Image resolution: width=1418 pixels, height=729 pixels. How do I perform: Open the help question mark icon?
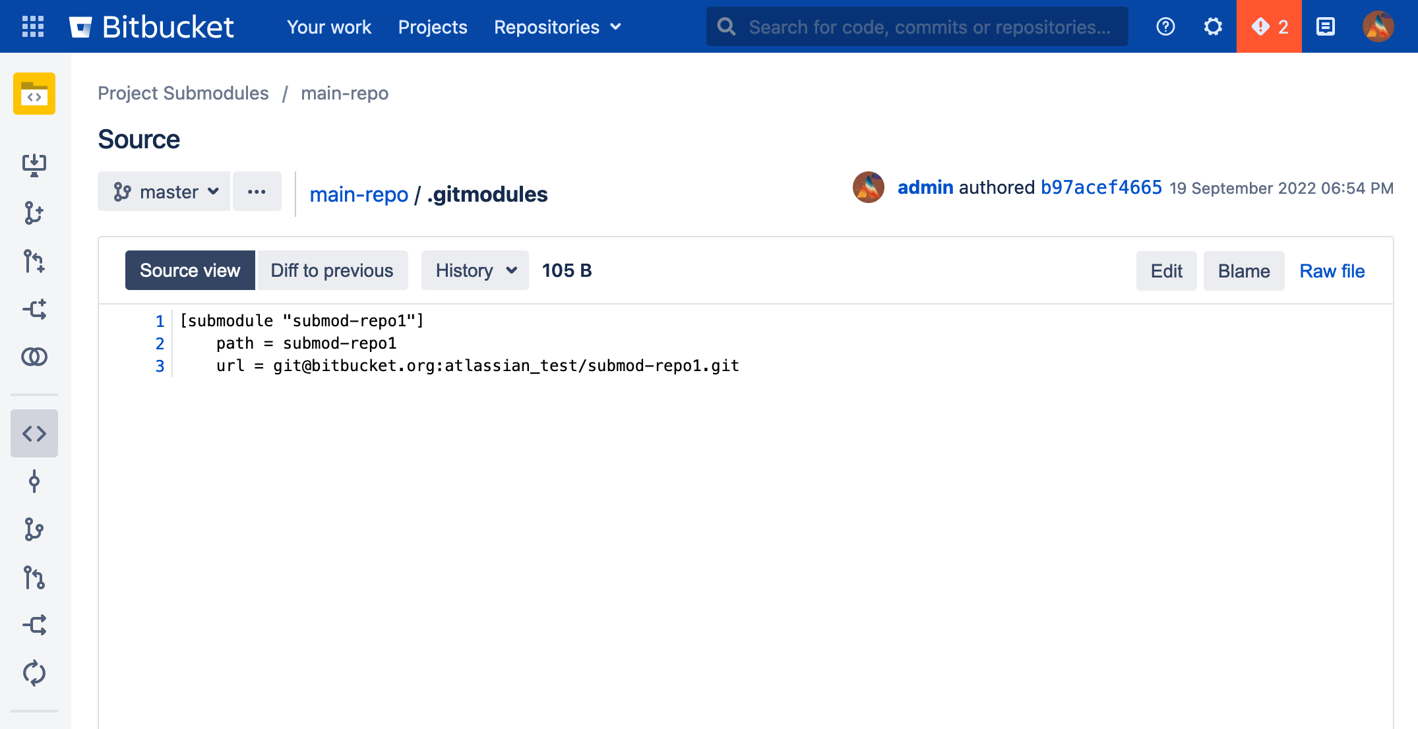tap(1165, 26)
